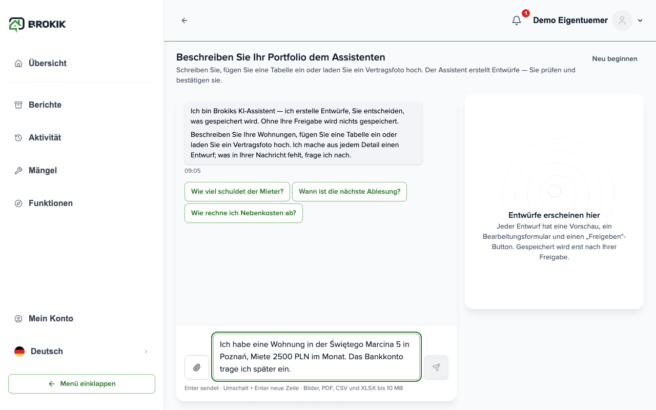Screen dimensions: 656x410
Task: Expand the account menu chevron
Action: coord(640,20)
